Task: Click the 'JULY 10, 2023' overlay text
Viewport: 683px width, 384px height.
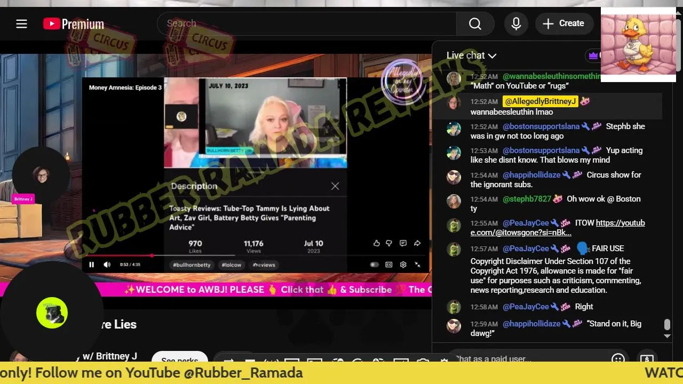Action: pyautogui.click(x=228, y=85)
